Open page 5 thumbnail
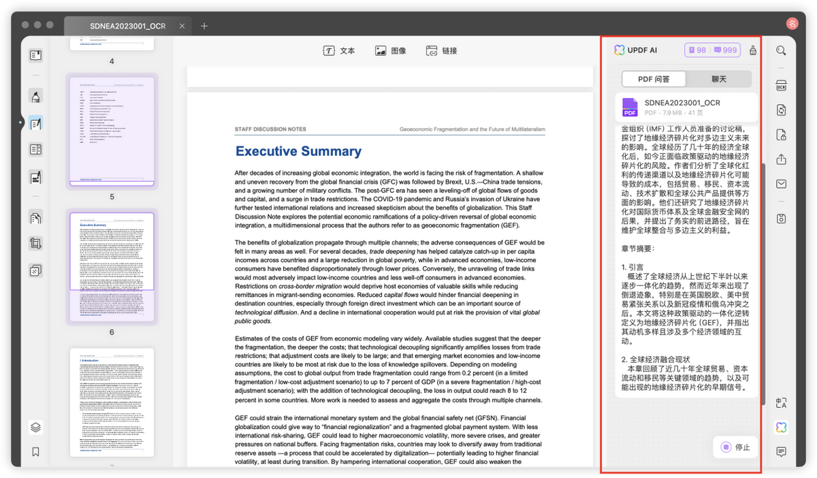This screenshot has width=817, height=478. tap(112, 131)
